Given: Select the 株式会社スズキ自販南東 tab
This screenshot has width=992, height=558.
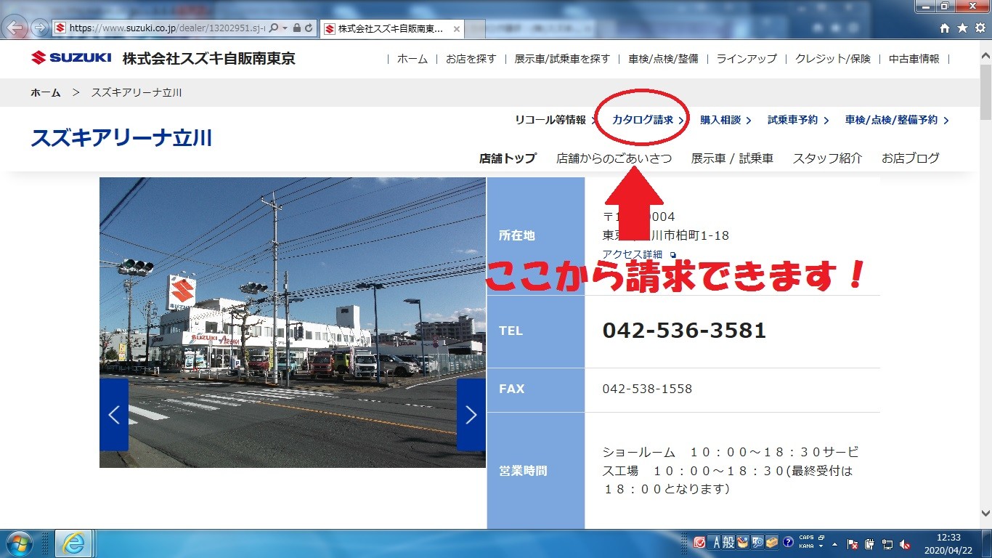Looking at the screenshot, I should click(x=392, y=29).
